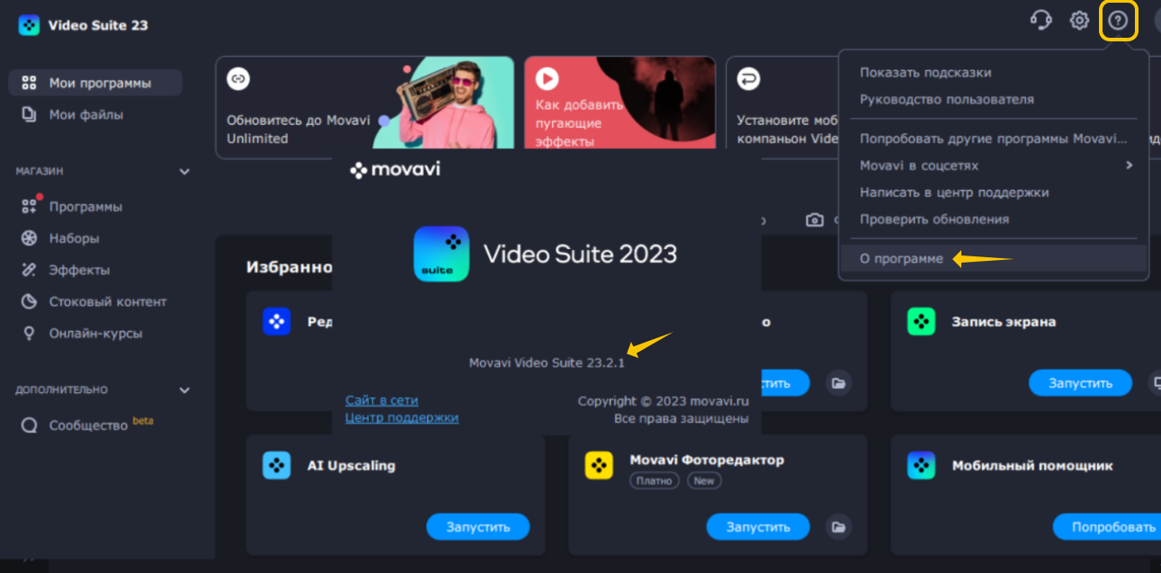Launch Запись экрана with Запустить button
Viewport: 1161px width, 573px height.
click(1080, 383)
